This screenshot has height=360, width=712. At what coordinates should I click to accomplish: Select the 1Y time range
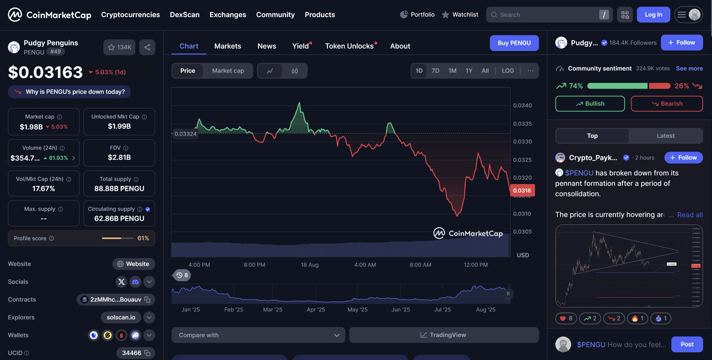pyautogui.click(x=469, y=70)
